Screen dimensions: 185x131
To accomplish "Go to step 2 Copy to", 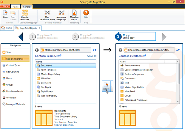I will click(92, 37).
